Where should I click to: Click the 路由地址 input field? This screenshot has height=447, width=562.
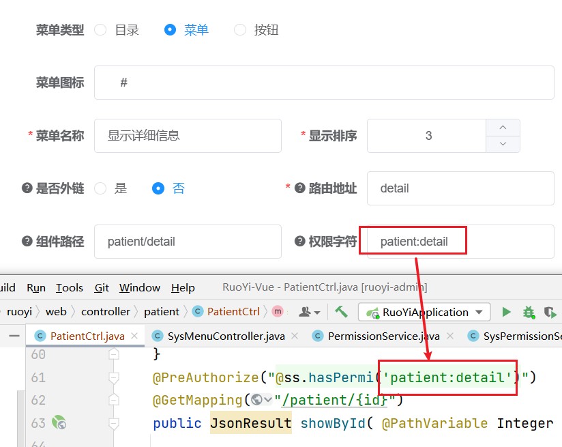[x=460, y=188]
